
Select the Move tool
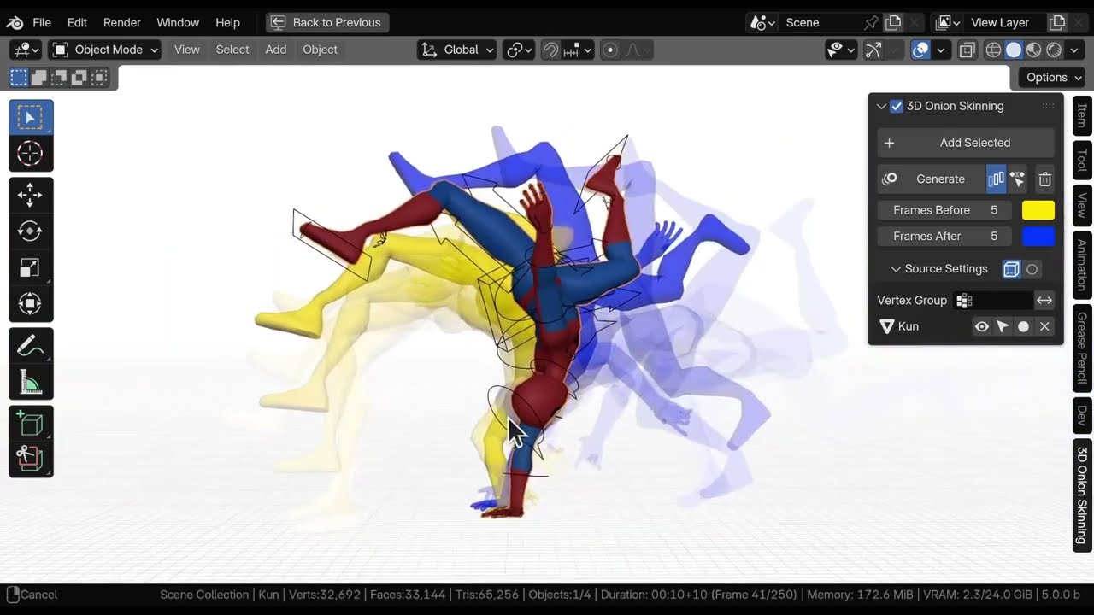(x=31, y=196)
